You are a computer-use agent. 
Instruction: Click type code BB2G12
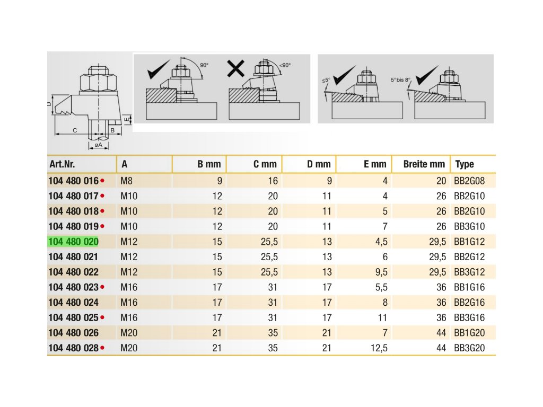[x=469, y=257]
